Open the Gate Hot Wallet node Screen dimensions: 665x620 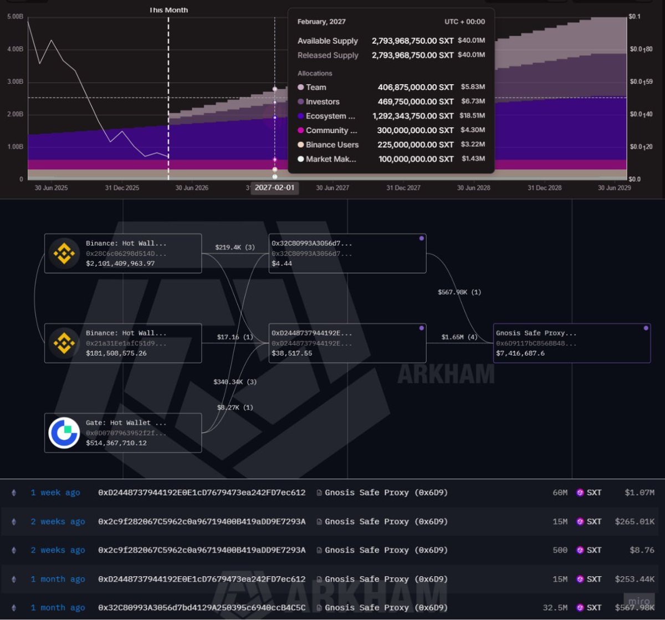[x=123, y=433]
